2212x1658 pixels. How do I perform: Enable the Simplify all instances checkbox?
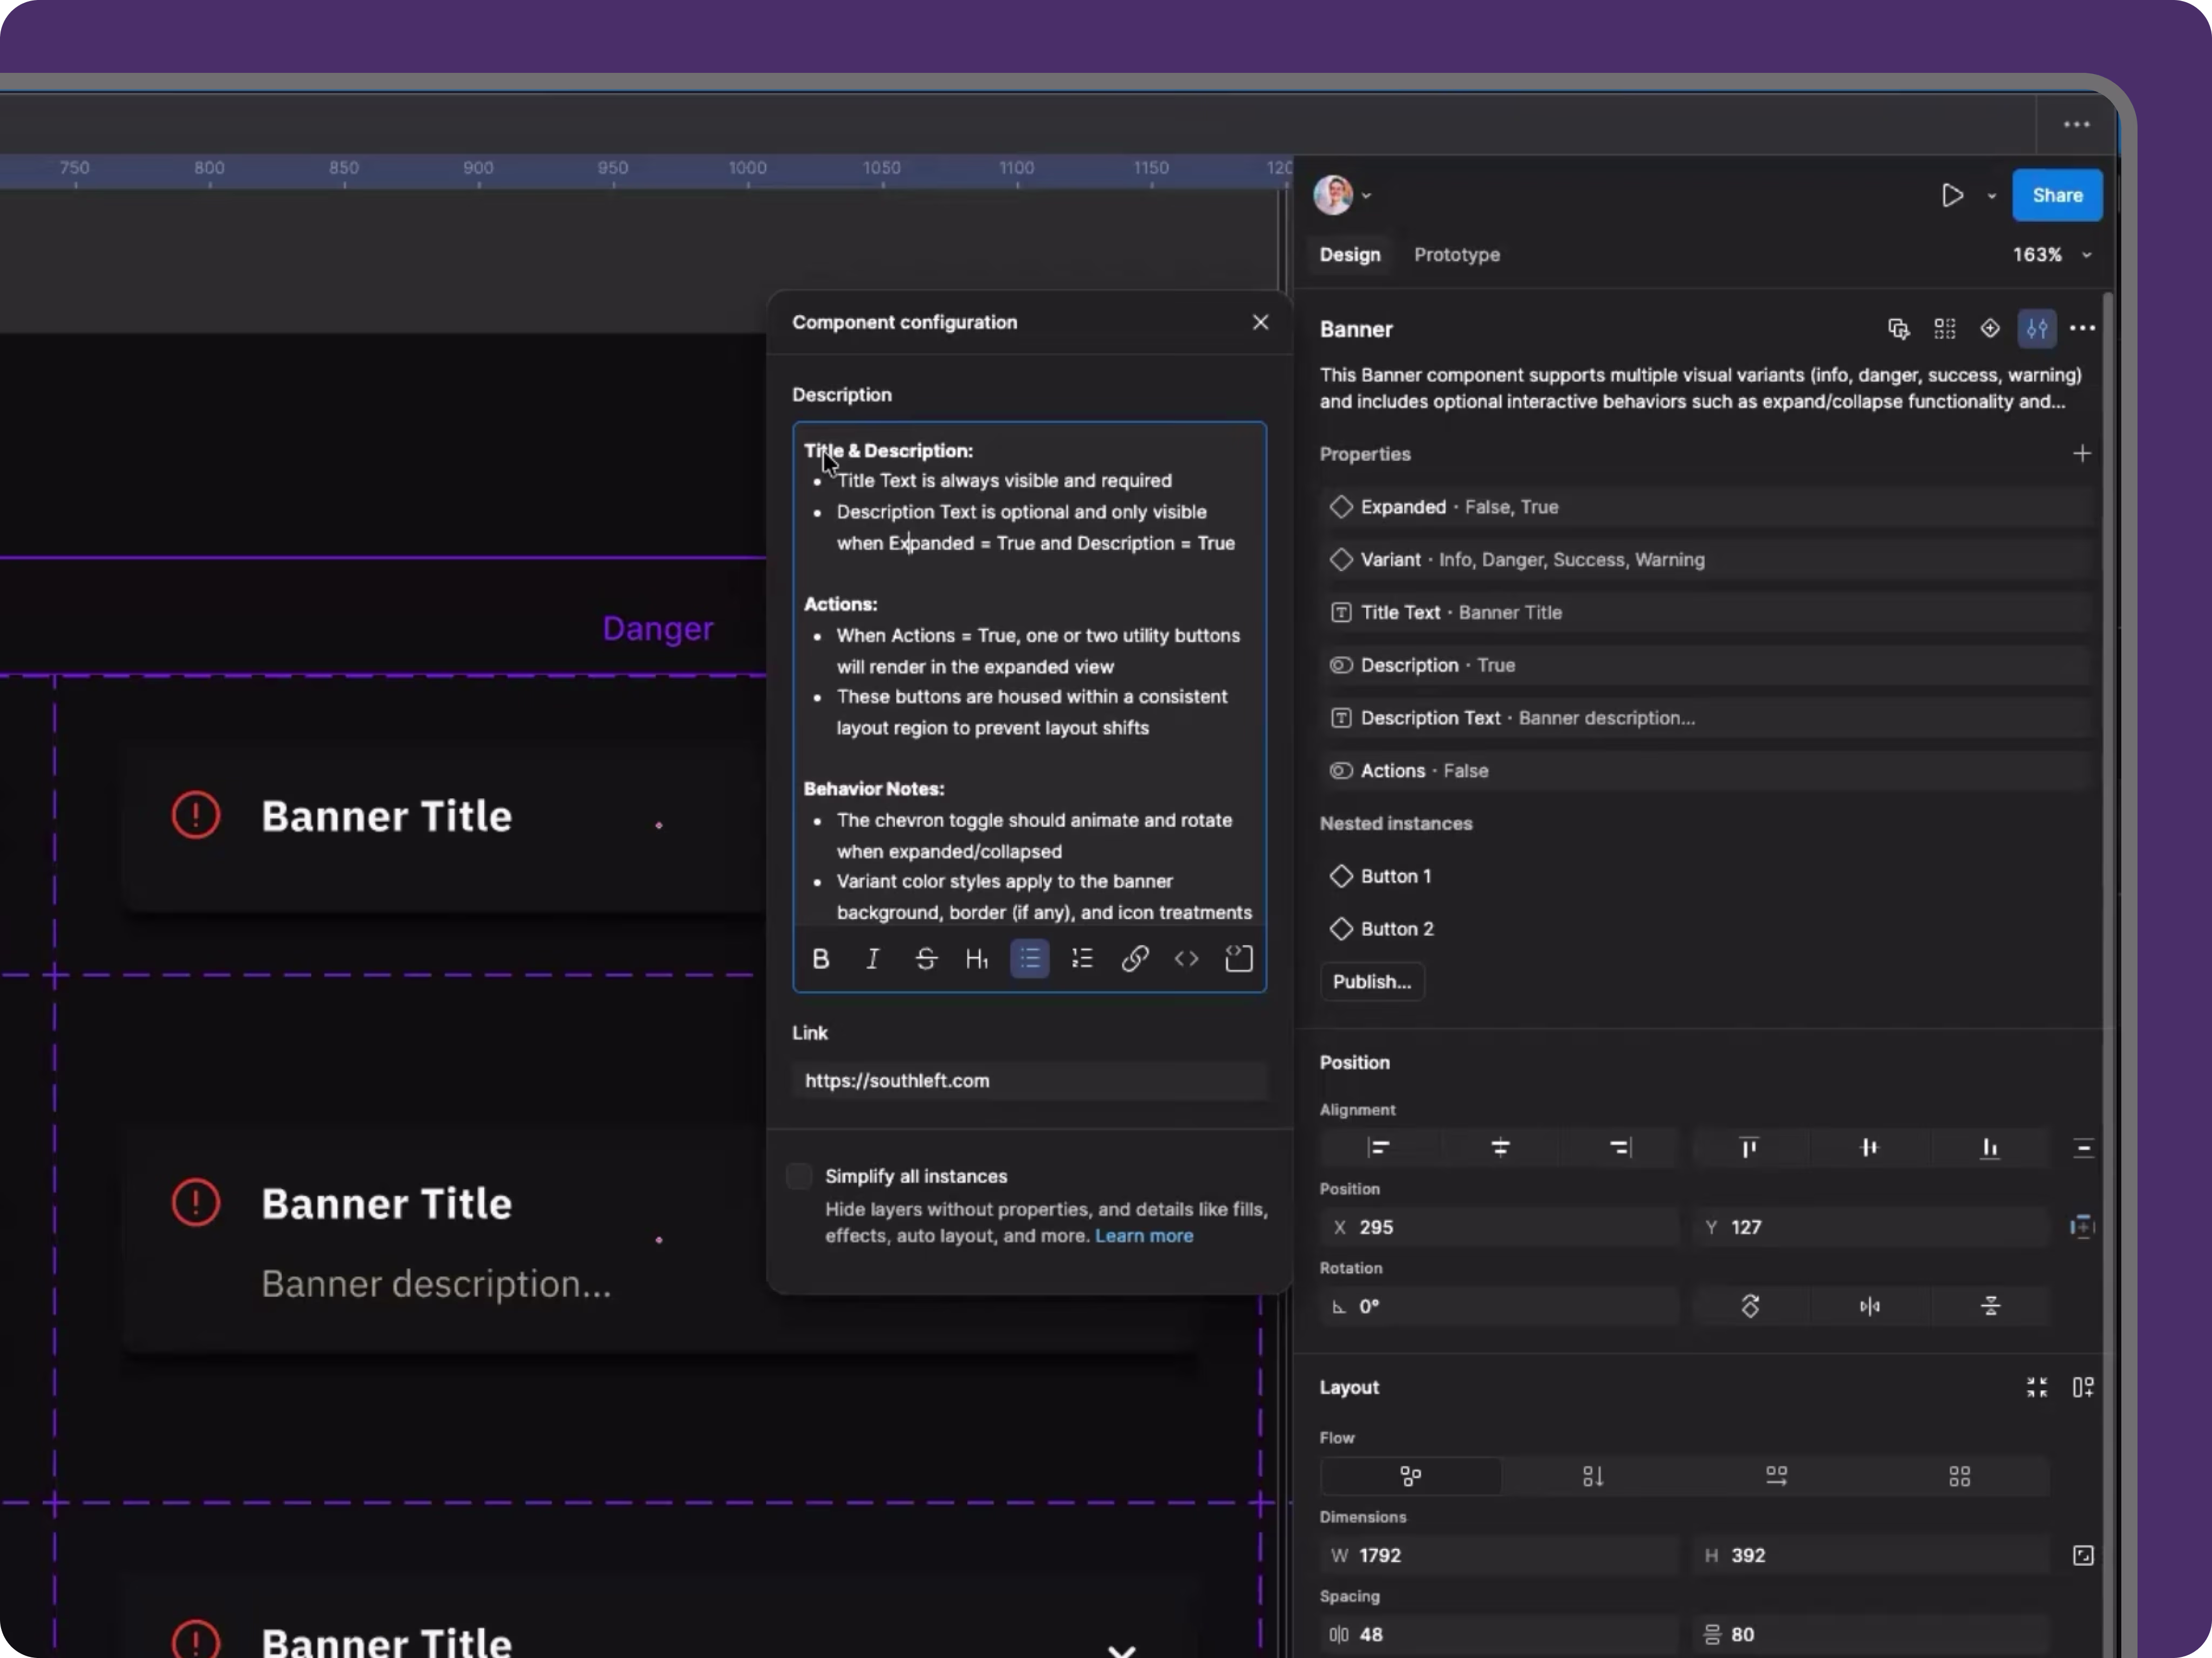click(799, 1176)
